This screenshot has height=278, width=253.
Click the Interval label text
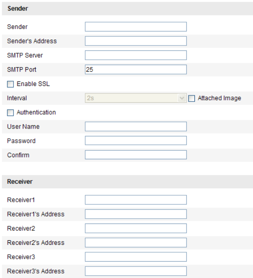(x=17, y=98)
